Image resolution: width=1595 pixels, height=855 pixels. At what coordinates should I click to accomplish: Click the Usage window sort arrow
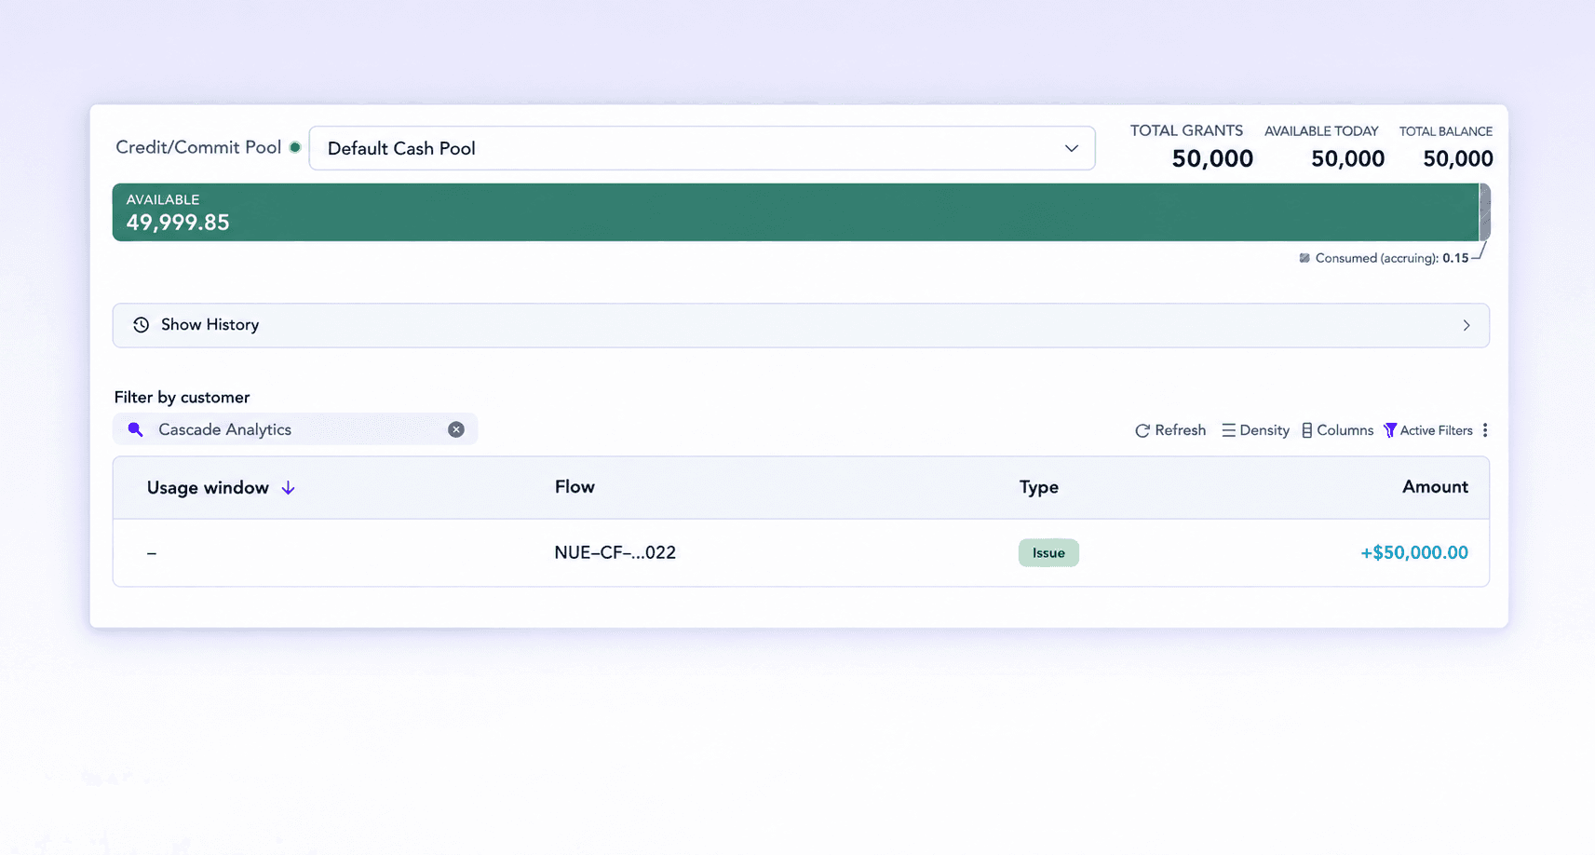[x=289, y=488]
